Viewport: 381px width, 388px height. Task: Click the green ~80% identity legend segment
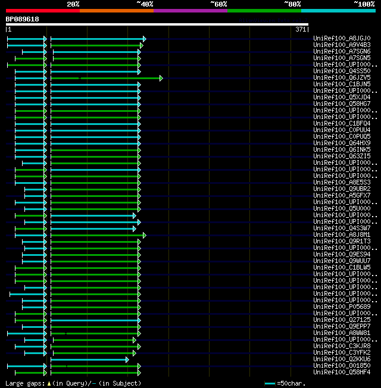pyautogui.click(x=264, y=11)
